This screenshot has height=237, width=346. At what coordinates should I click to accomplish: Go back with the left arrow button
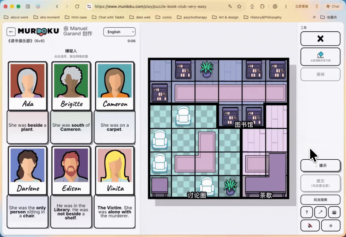pos(11,32)
